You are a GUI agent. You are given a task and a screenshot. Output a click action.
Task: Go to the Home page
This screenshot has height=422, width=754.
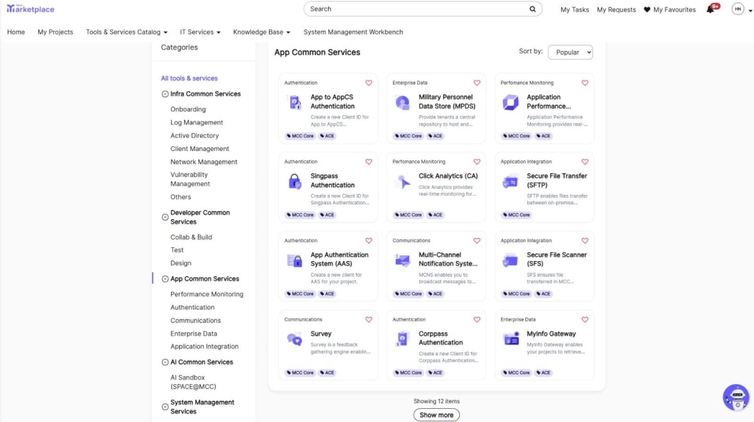[x=16, y=32]
